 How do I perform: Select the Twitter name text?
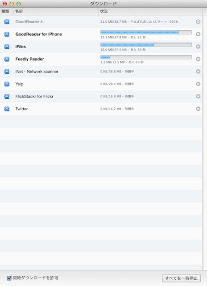point(21,109)
